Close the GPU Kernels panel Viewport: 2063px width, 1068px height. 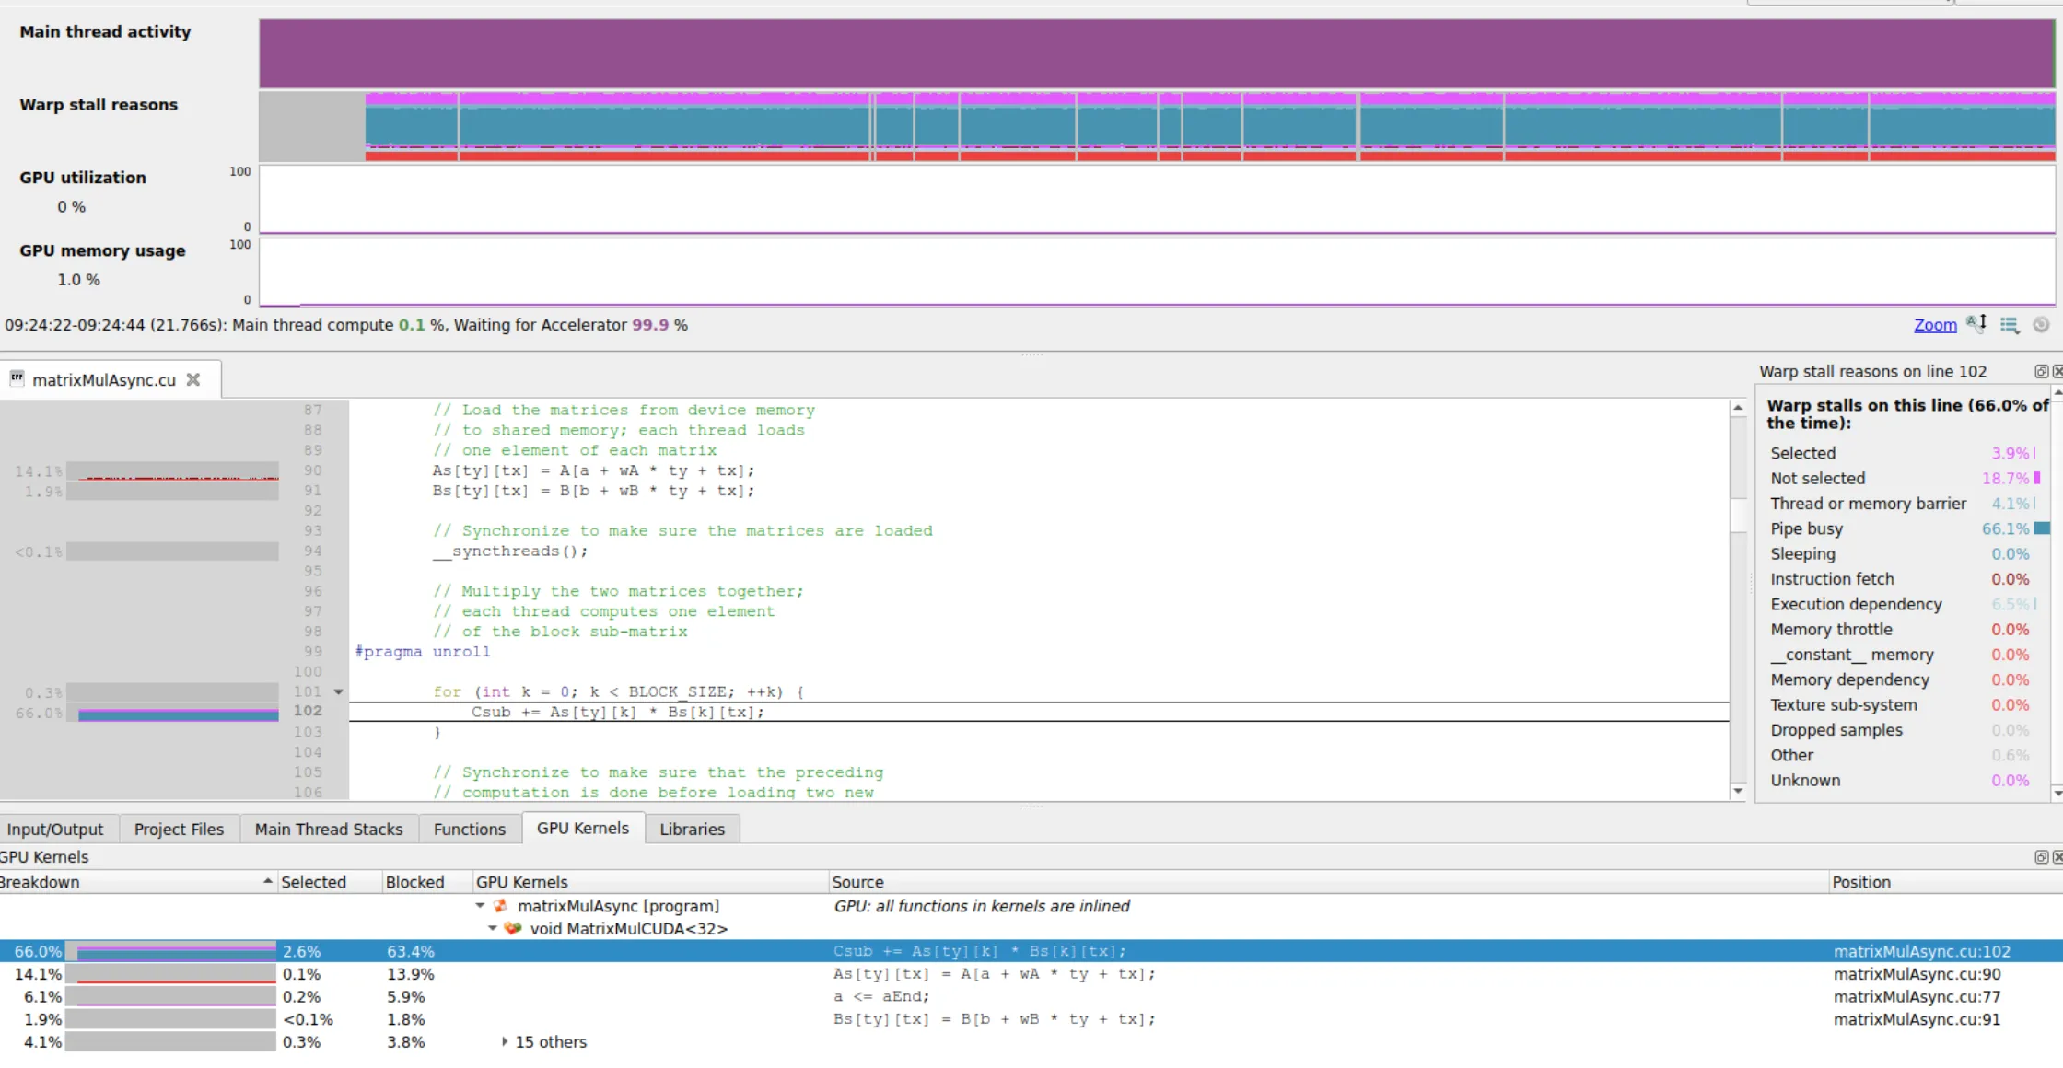2057,857
